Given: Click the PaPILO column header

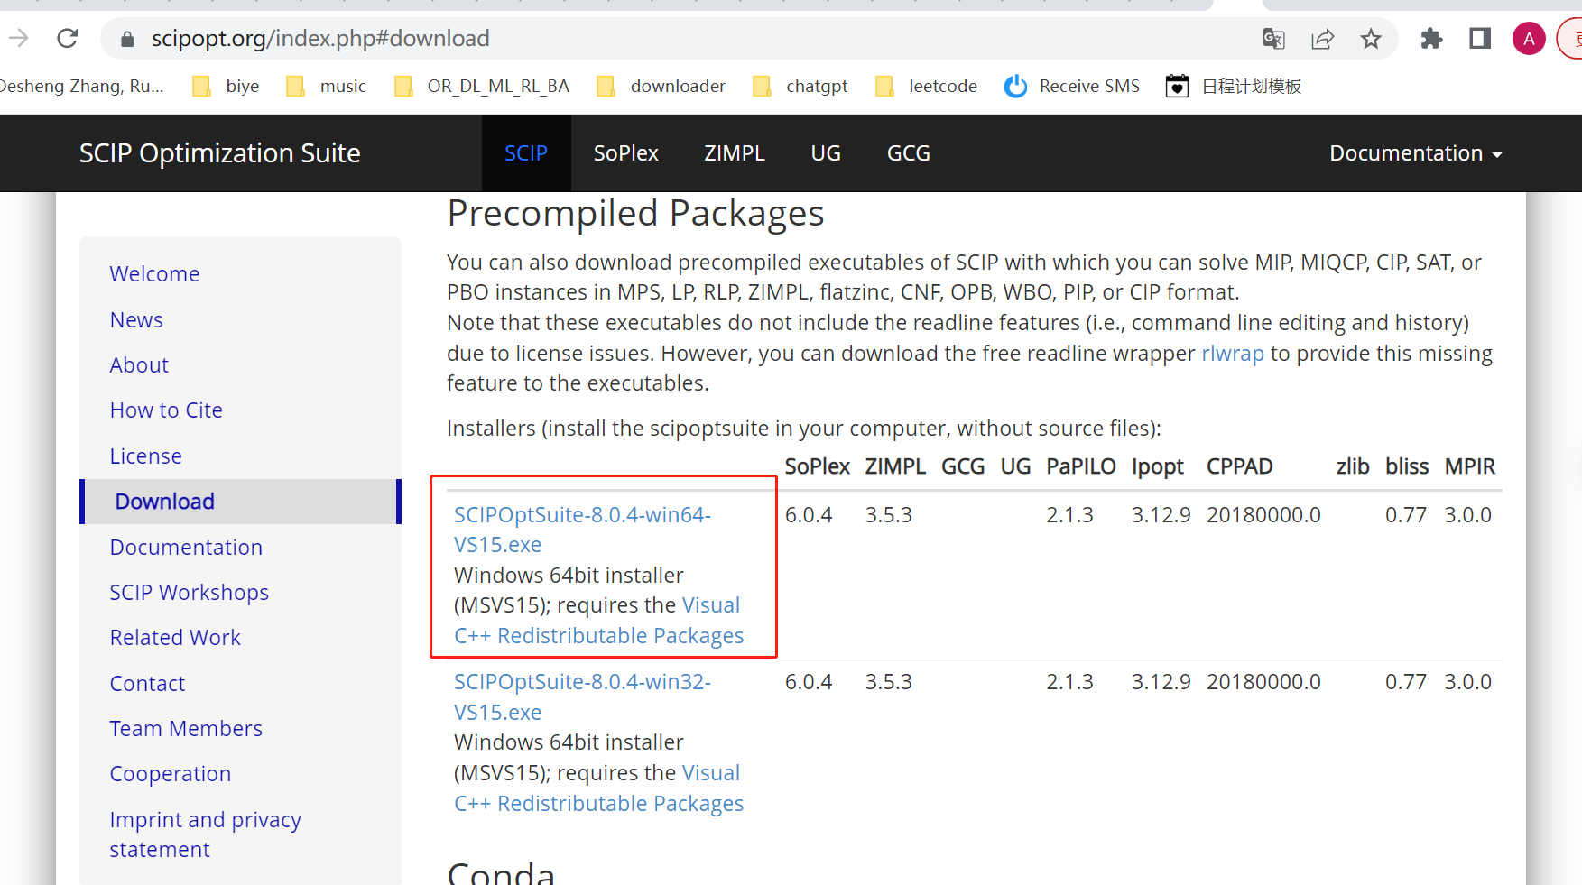Looking at the screenshot, I should (x=1081, y=466).
